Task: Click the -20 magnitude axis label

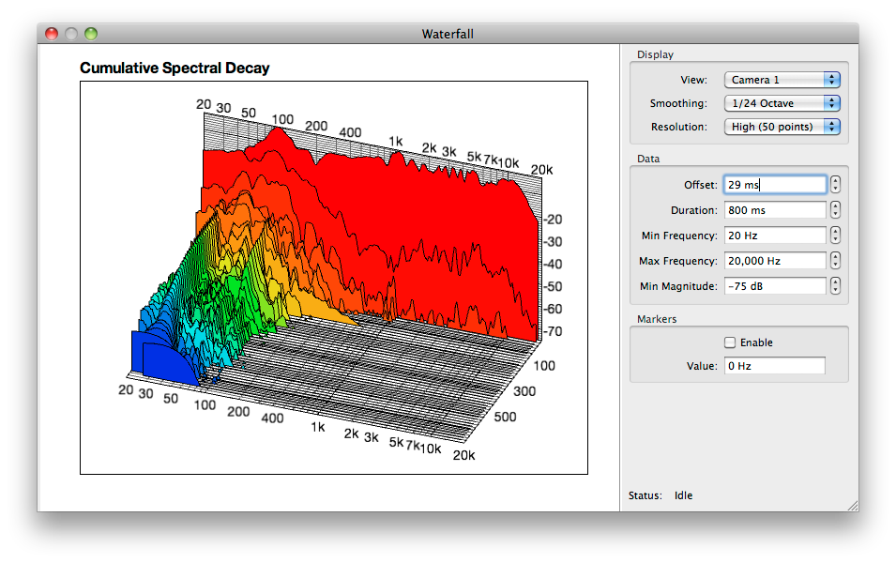Action: [553, 220]
